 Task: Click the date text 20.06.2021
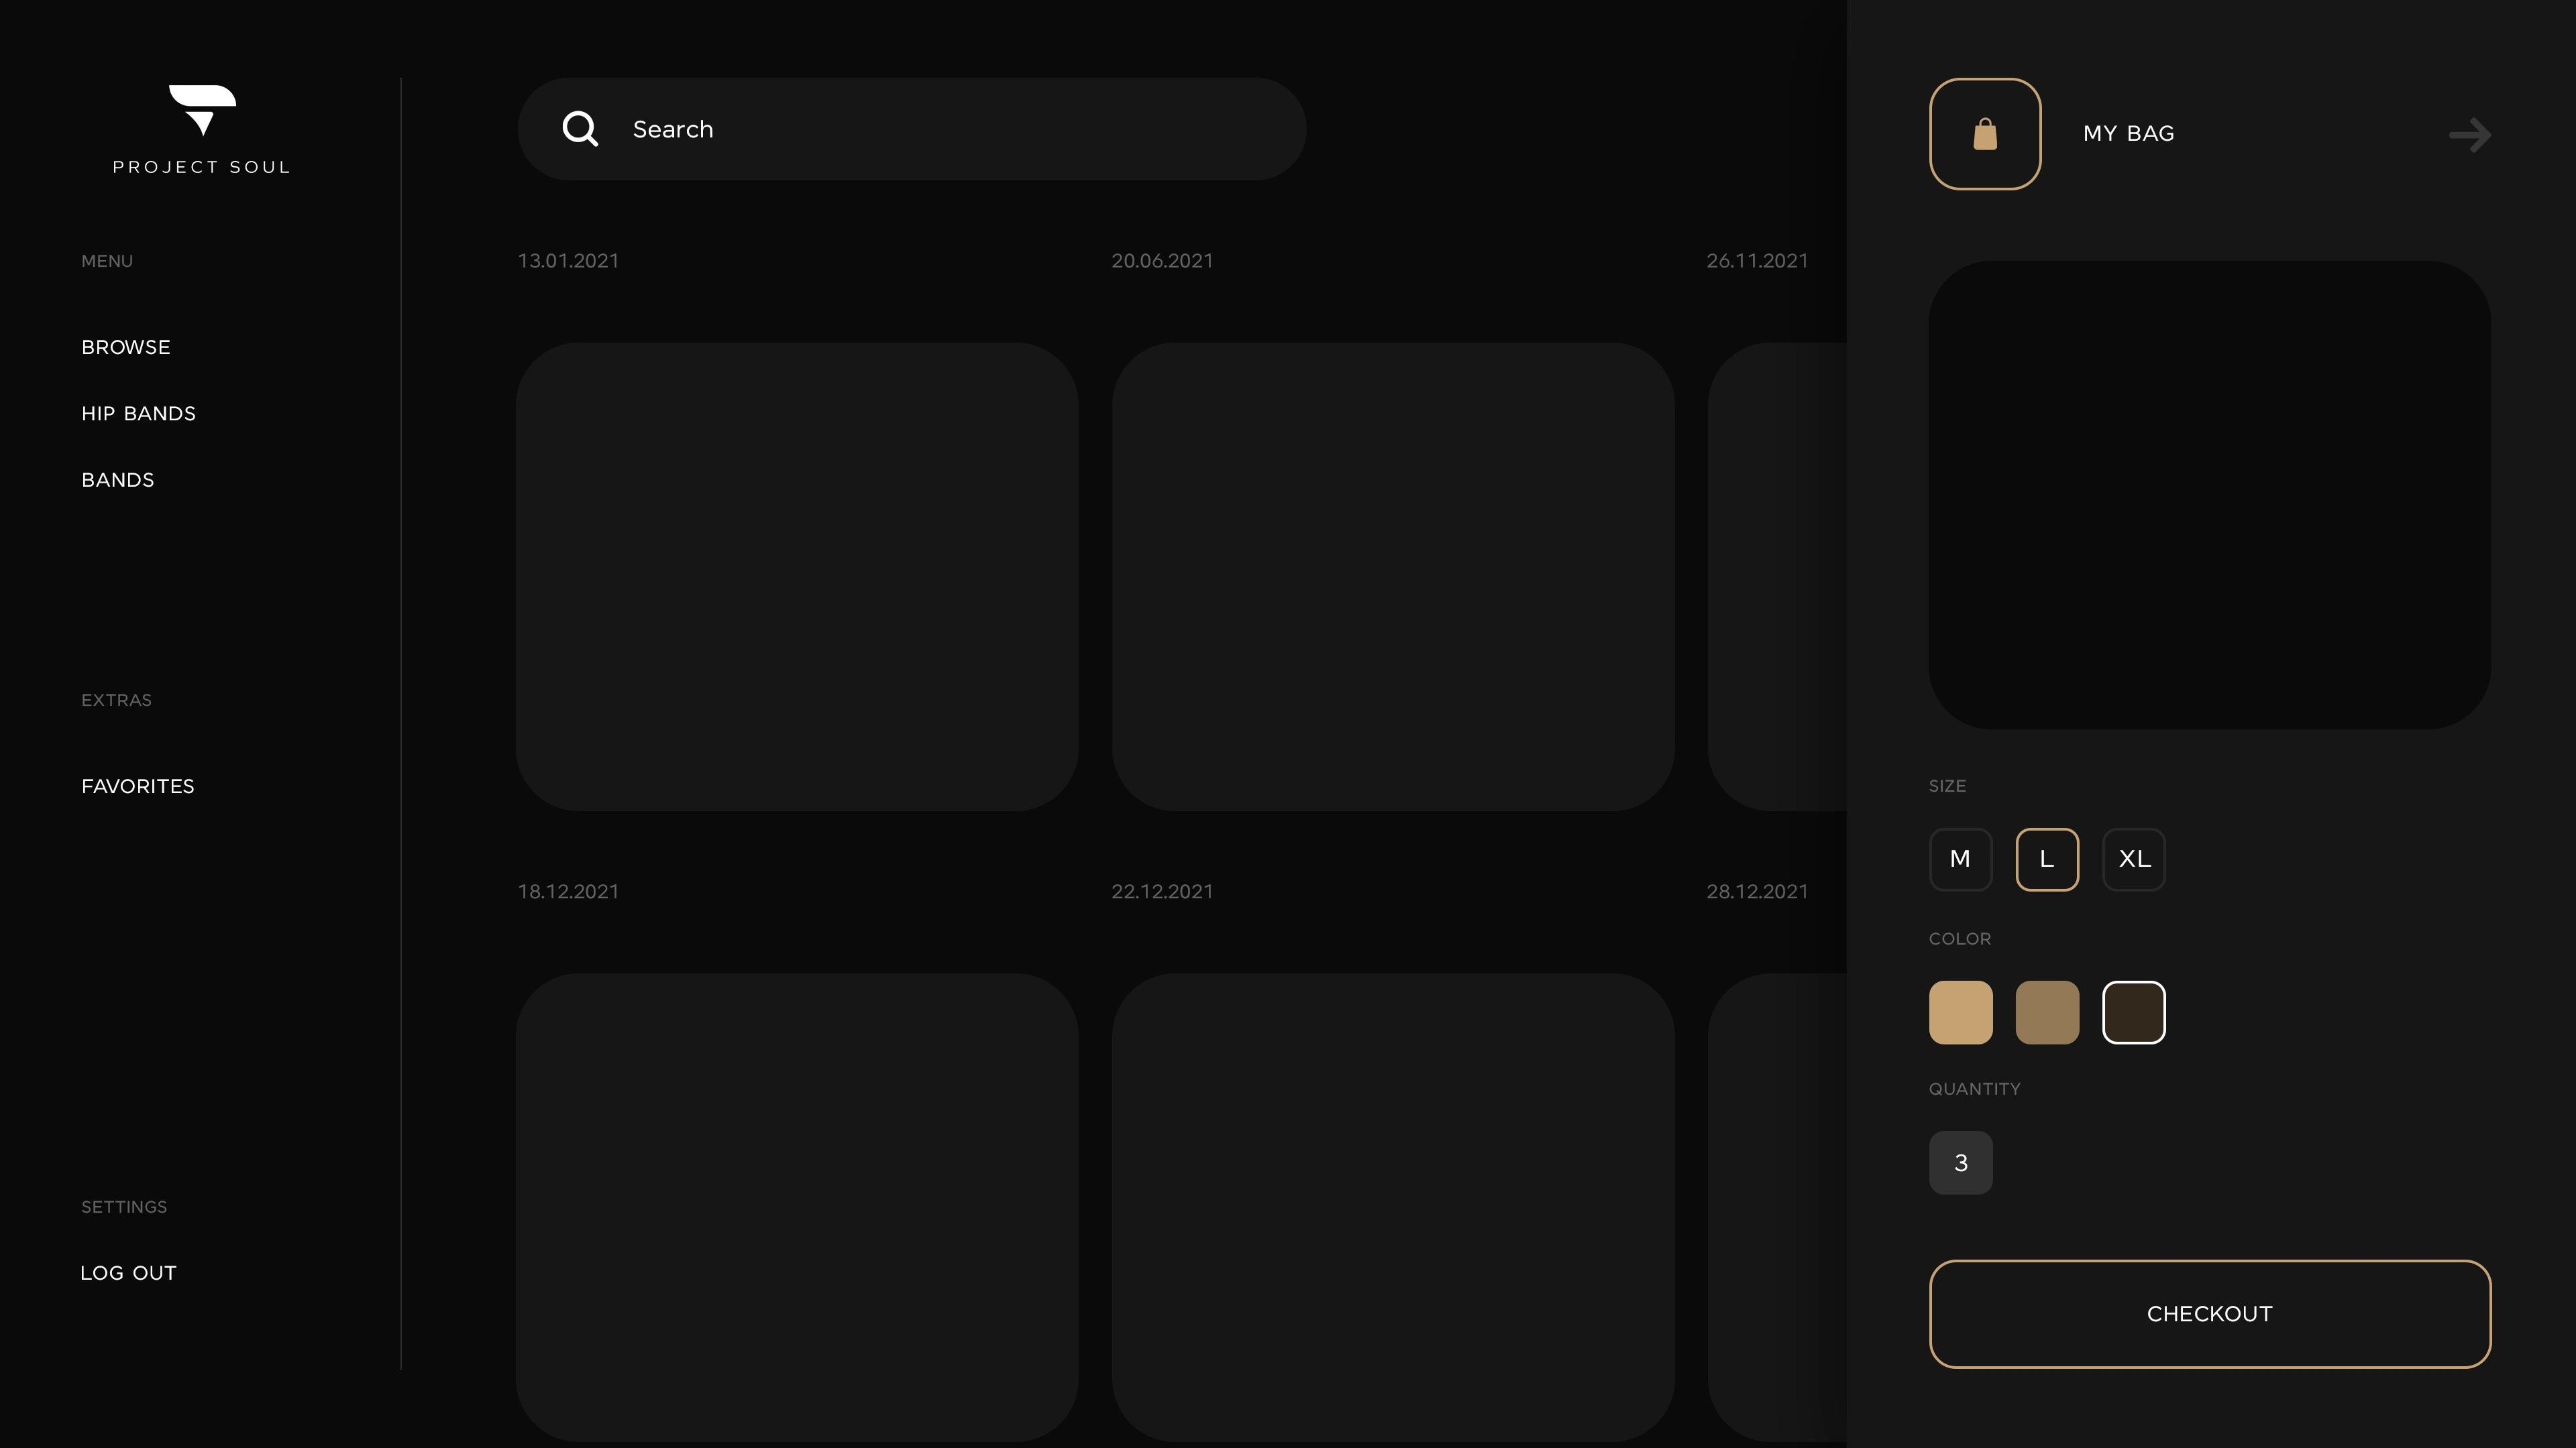[1162, 261]
